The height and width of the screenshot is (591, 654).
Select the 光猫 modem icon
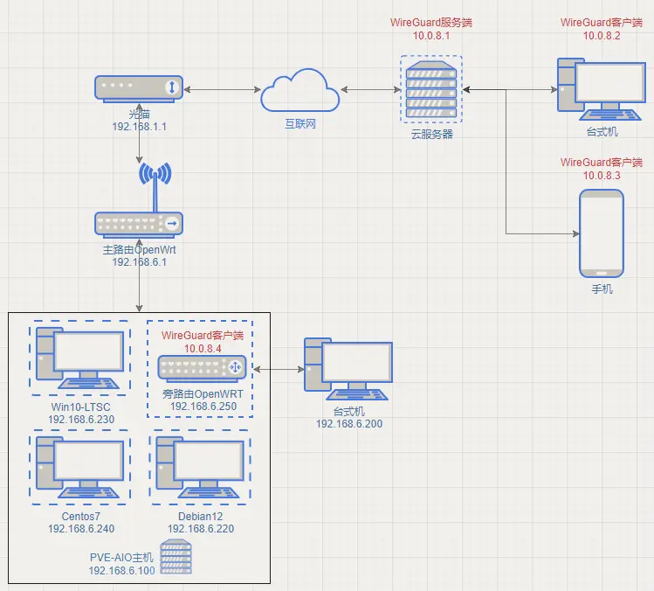tap(139, 87)
